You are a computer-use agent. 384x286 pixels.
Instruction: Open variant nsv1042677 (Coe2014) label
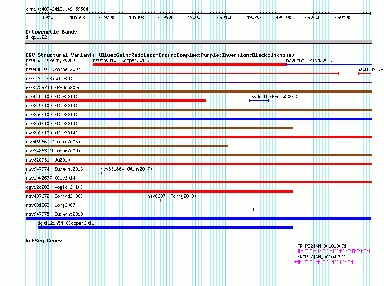coord(52,178)
